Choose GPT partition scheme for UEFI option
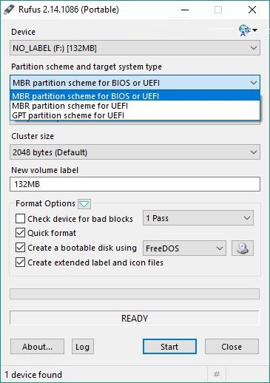The width and height of the screenshot is (270, 383). pos(135,115)
